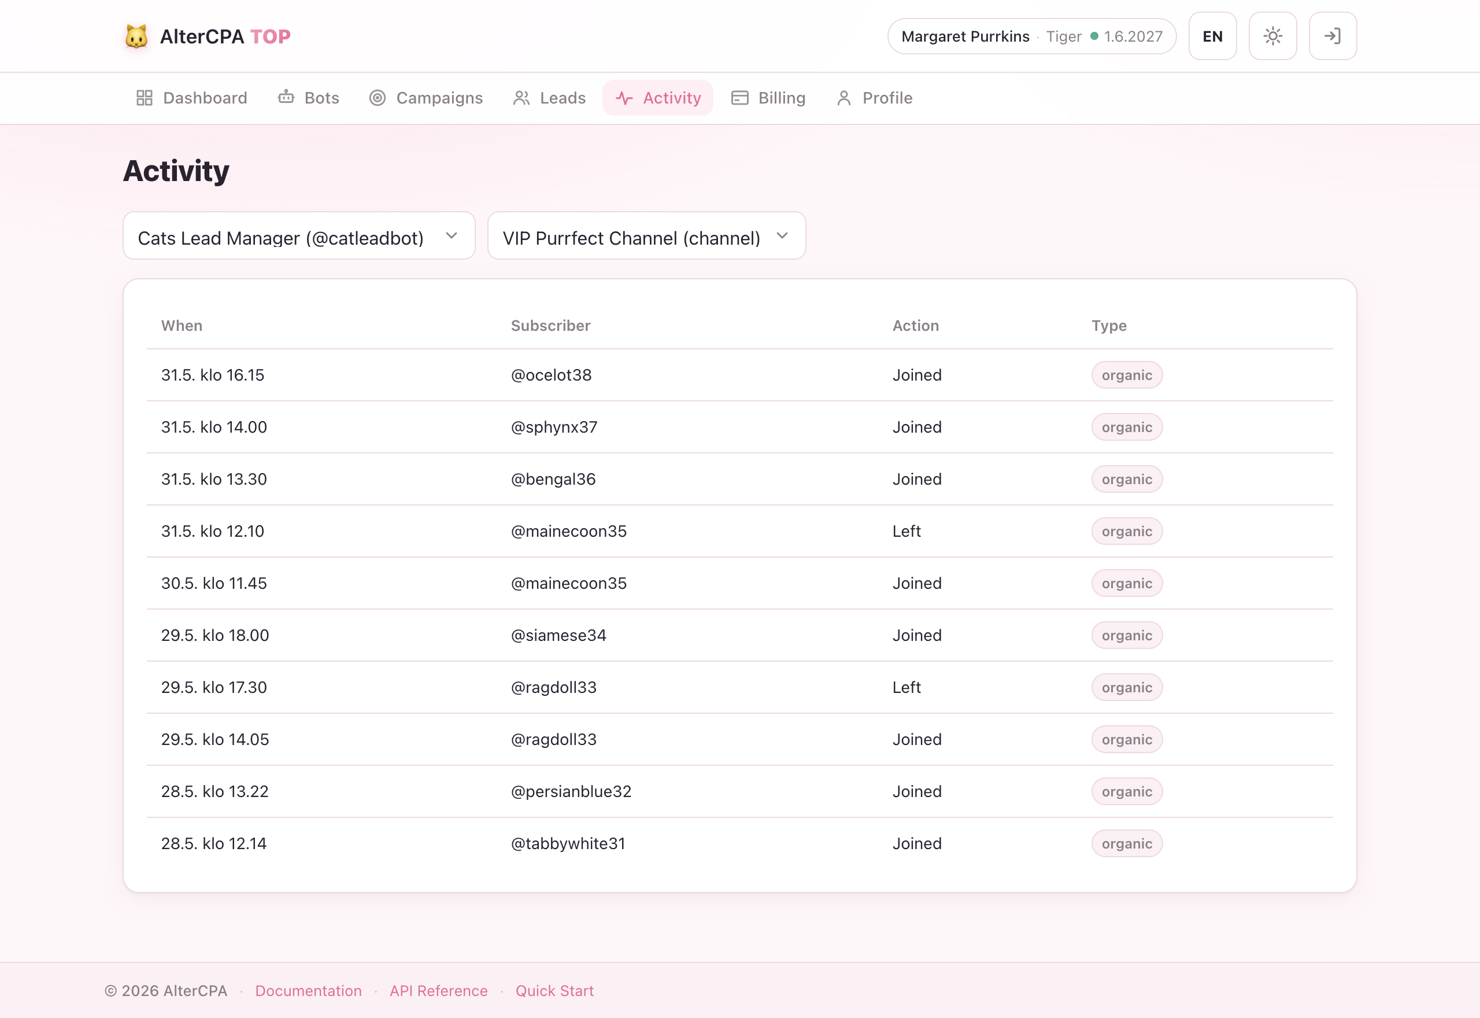Click the chevron on the bot selector
Viewport: 1480px width, 1018px height.
pyautogui.click(x=452, y=236)
